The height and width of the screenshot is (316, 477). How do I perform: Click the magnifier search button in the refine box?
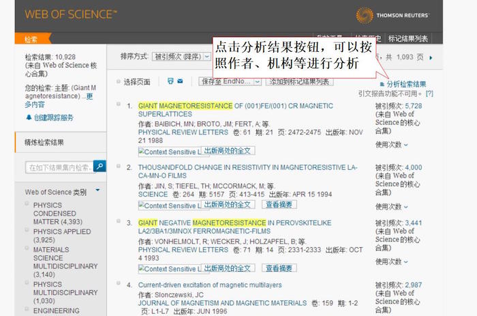pyautogui.click(x=99, y=166)
